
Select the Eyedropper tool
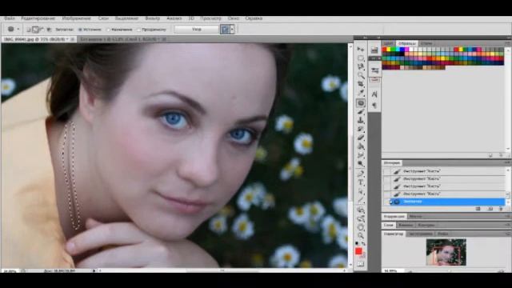[x=361, y=94]
